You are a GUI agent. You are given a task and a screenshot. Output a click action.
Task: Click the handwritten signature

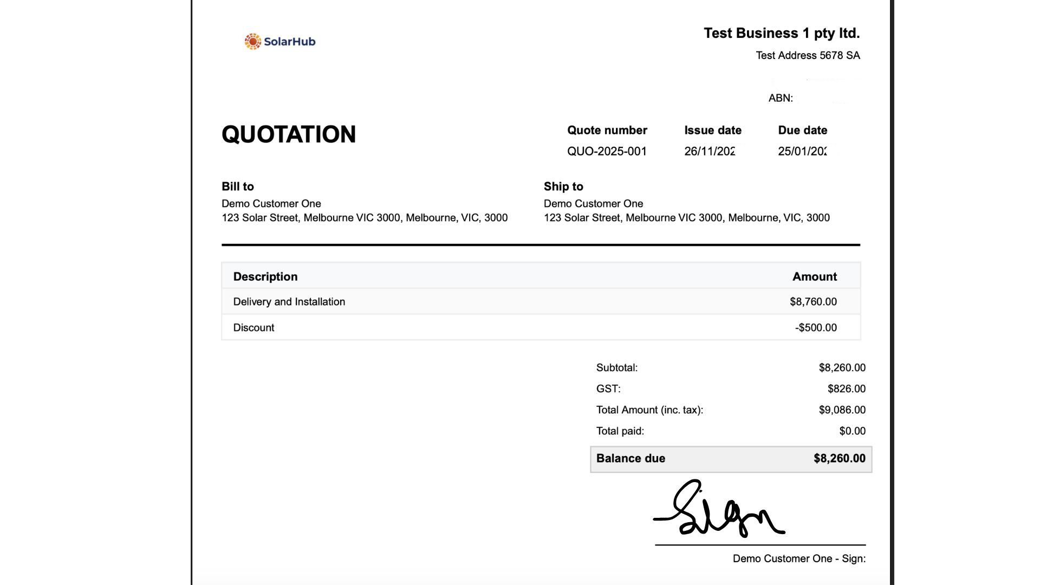(x=719, y=509)
